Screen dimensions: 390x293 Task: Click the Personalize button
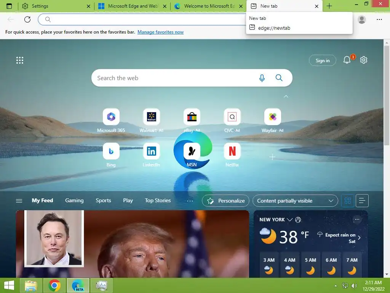[x=225, y=201]
